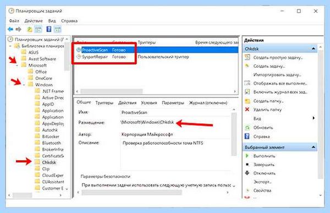The height and width of the screenshot is (213, 330).
Task: Expand the Вид submenu arrow
Action: coord(313,118)
